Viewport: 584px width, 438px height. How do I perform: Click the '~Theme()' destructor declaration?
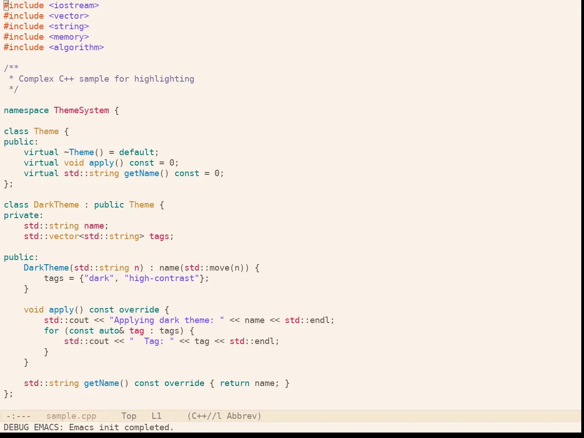pos(84,152)
